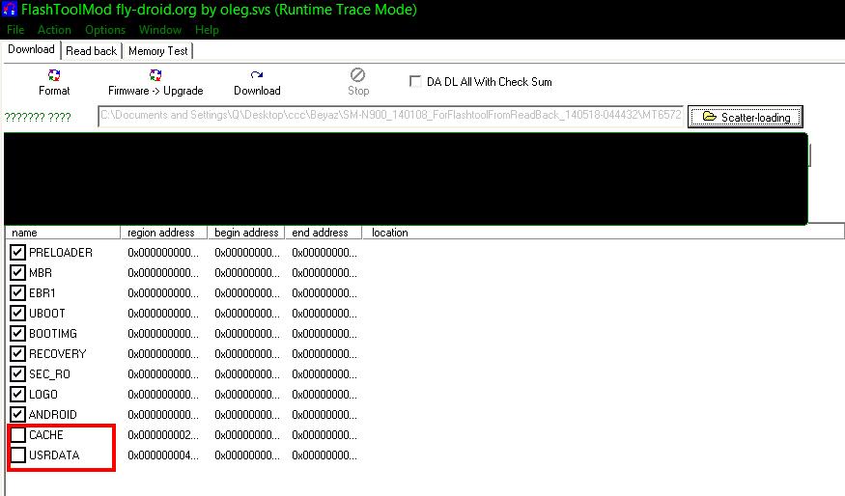
Task: Open the Action menu
Action: [54, 30]
